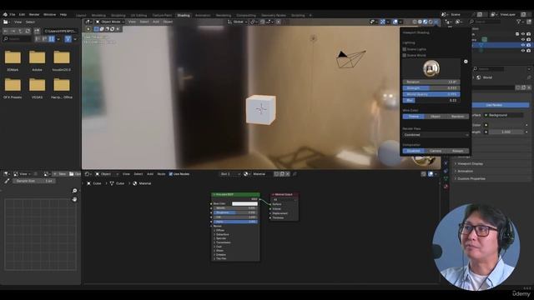Adjust the Blur slider
This screenshot has height=300, width=534.
pyautogui.click(x=431, y=100)
